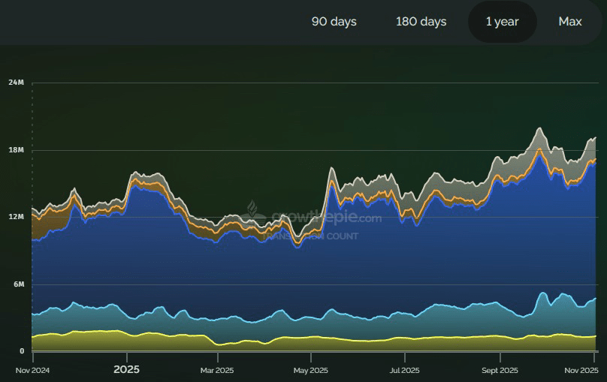Click the topmost chart peak near October 2025
The width and height of the screenshot is (607, 382).
click(x=539, y=128)
